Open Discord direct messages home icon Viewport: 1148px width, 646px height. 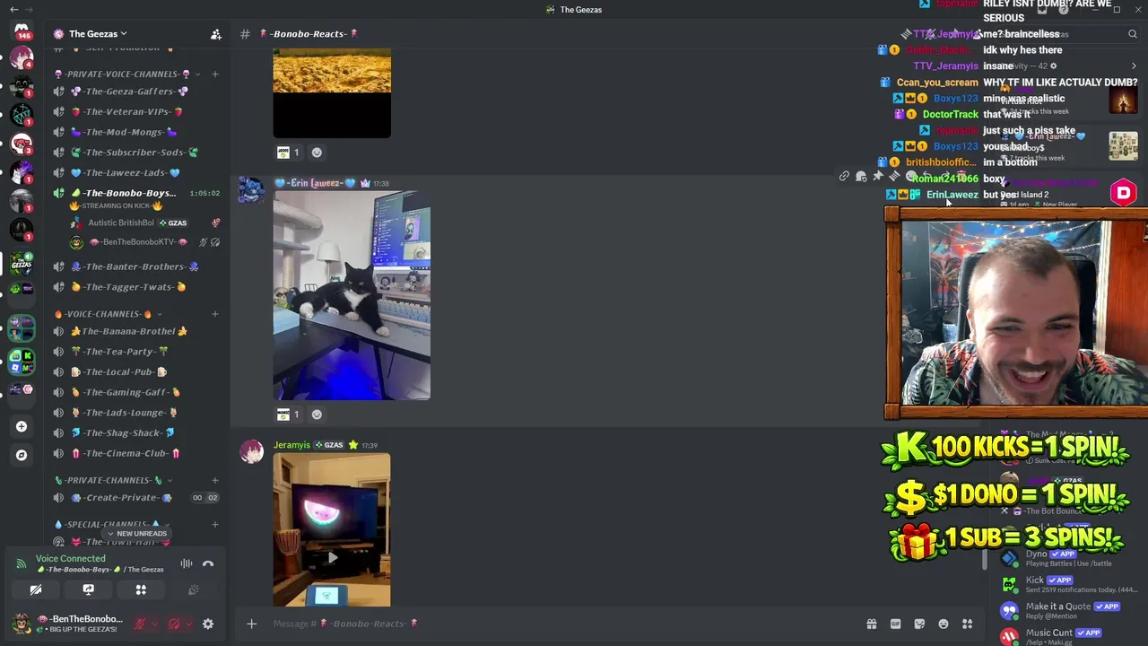(x=22, y=31)
